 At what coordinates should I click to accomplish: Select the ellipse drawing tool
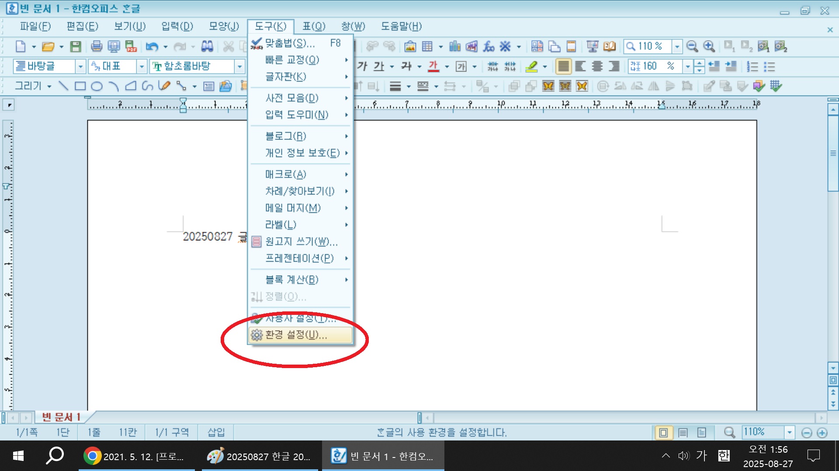97,86
